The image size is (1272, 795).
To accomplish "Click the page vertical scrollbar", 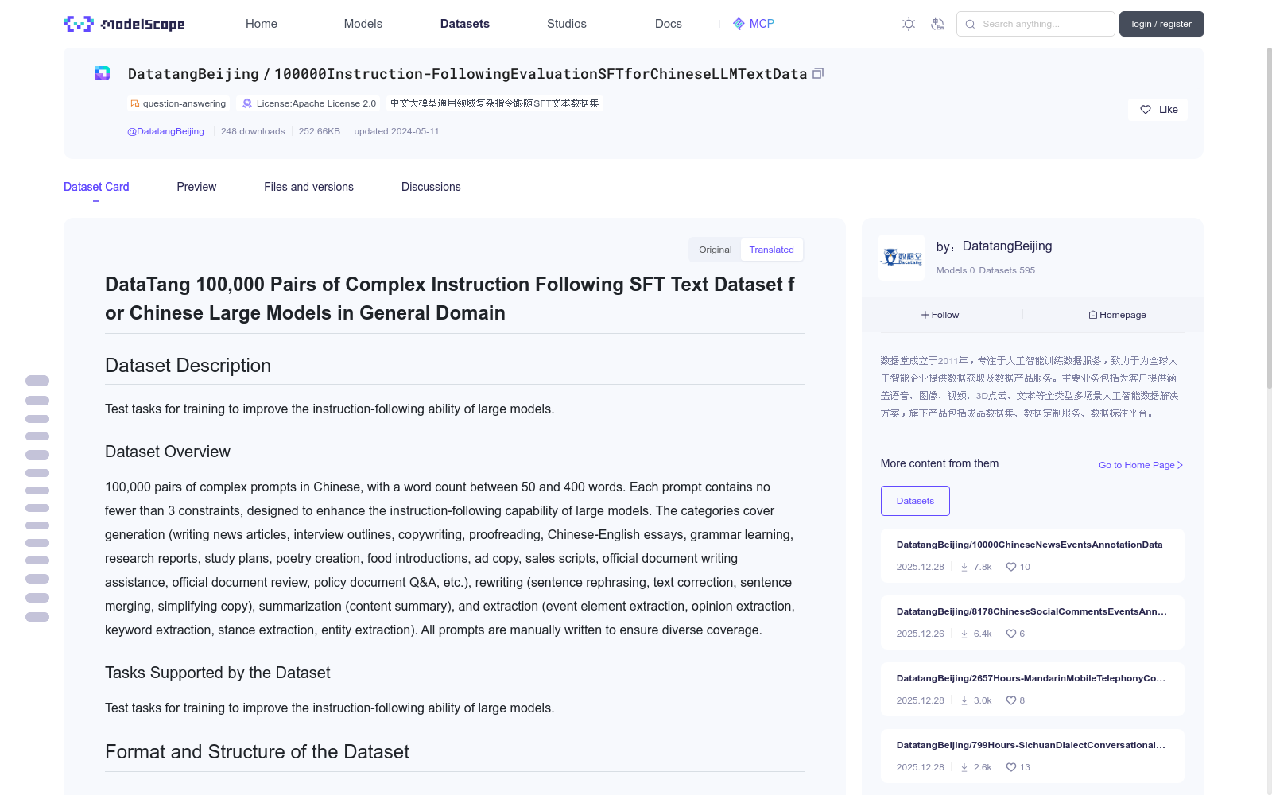I will pyautogui.click(x=1269, y=219).
